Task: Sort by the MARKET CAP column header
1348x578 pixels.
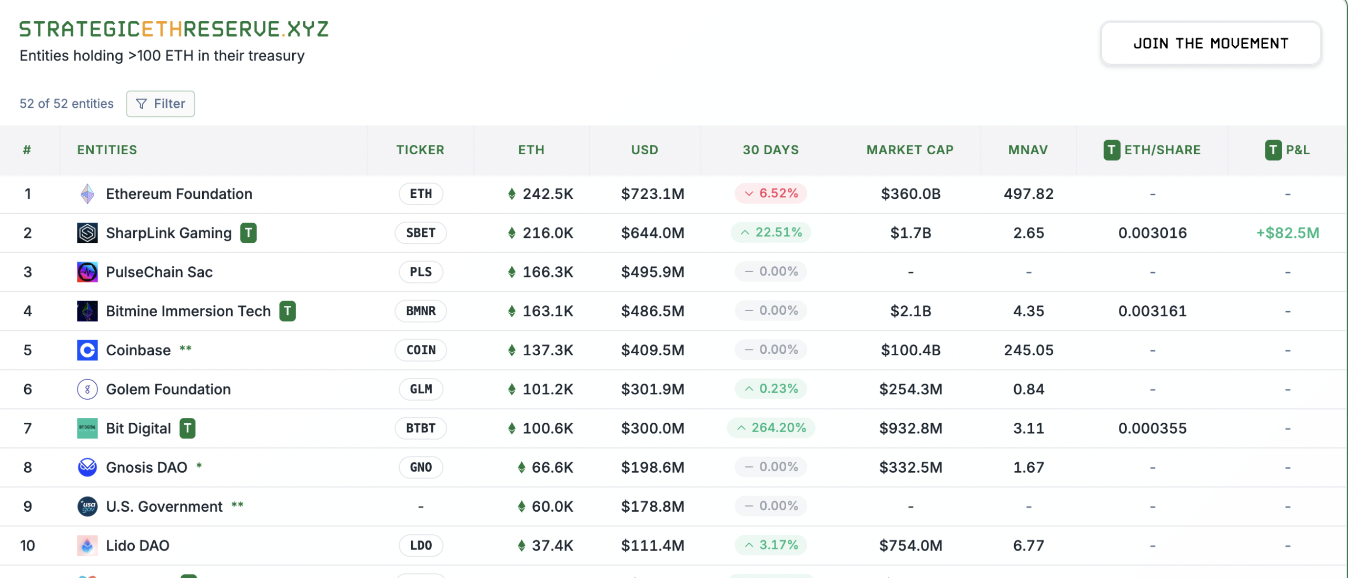Action: tap(909, 150)
